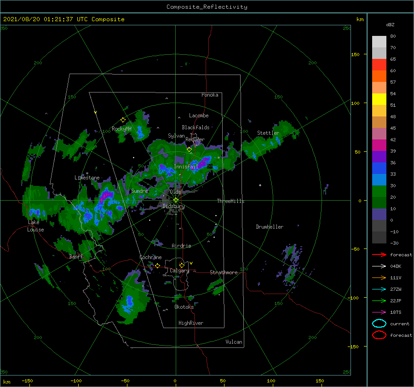Click the 04DK legend text
Image resolution: width=414 pixels, height=387 pixels.
pos(396,266)
